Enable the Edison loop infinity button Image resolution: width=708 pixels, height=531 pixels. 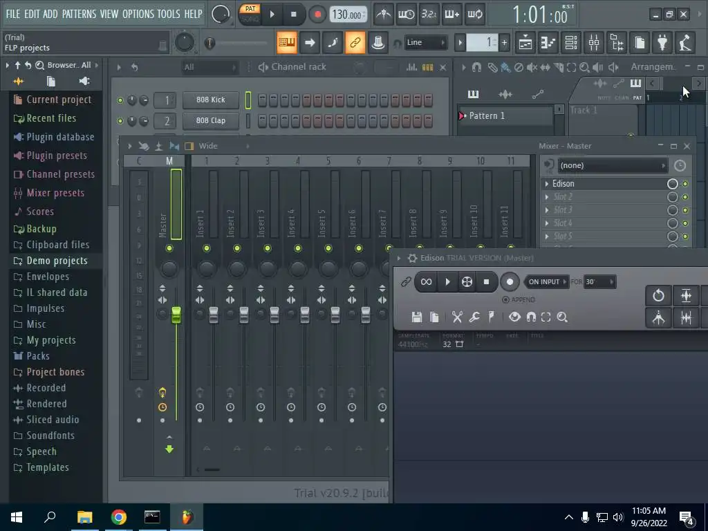[426, 282]
